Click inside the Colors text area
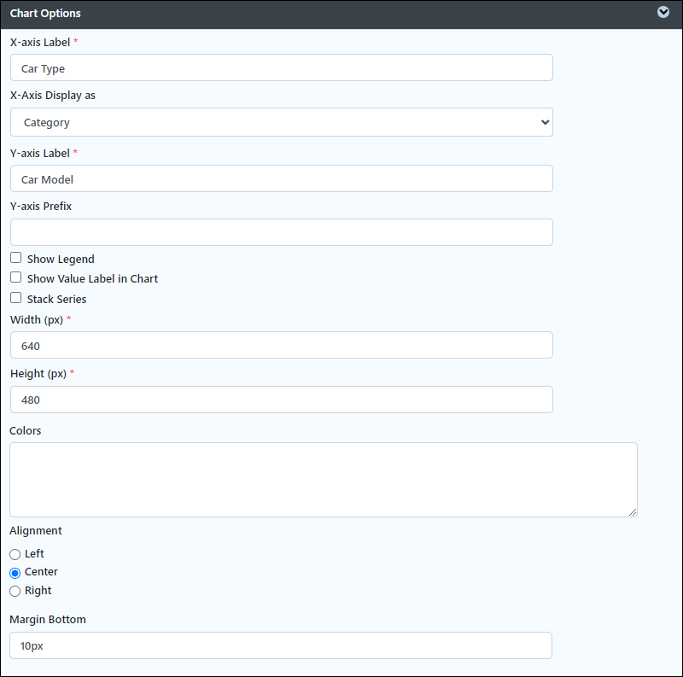Screen dimensions: 683x677 point(324,480)
